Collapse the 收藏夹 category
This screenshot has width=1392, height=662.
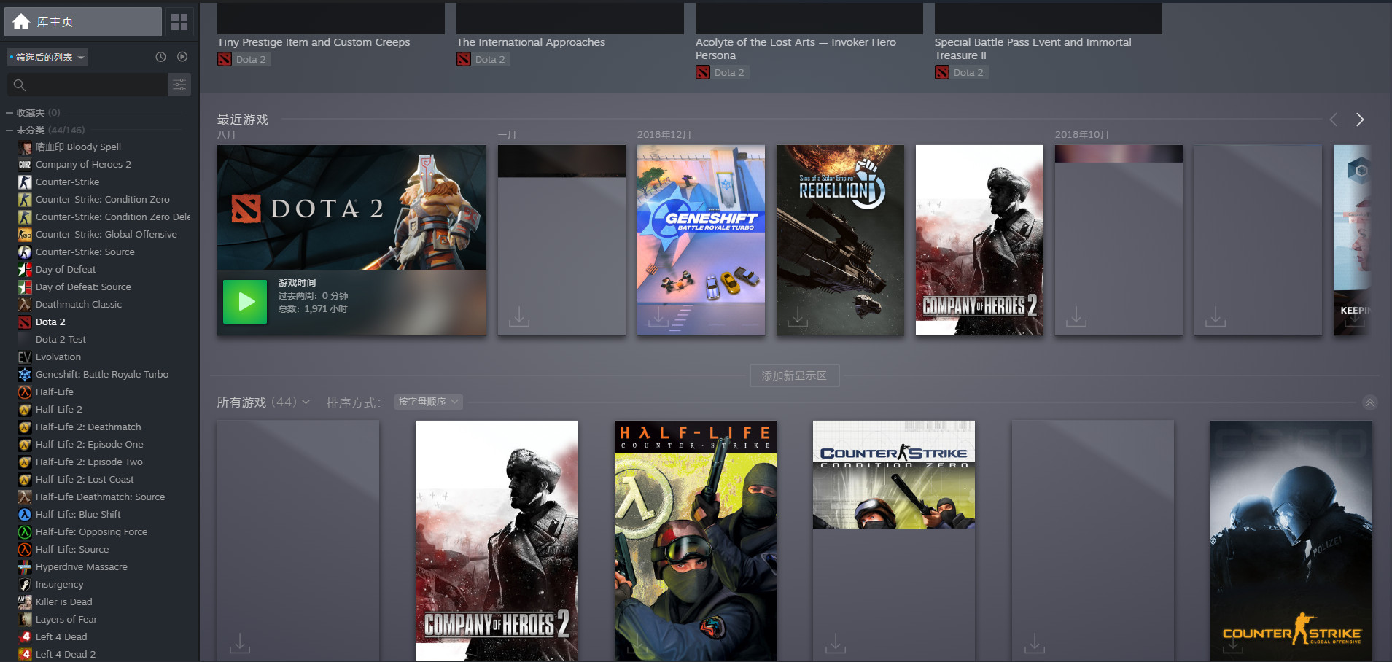click(9, 113)
